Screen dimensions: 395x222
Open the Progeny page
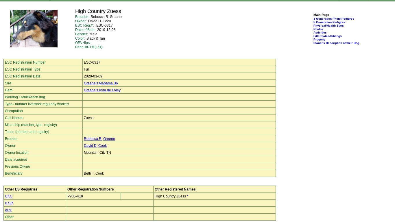[x=319, y=40]
